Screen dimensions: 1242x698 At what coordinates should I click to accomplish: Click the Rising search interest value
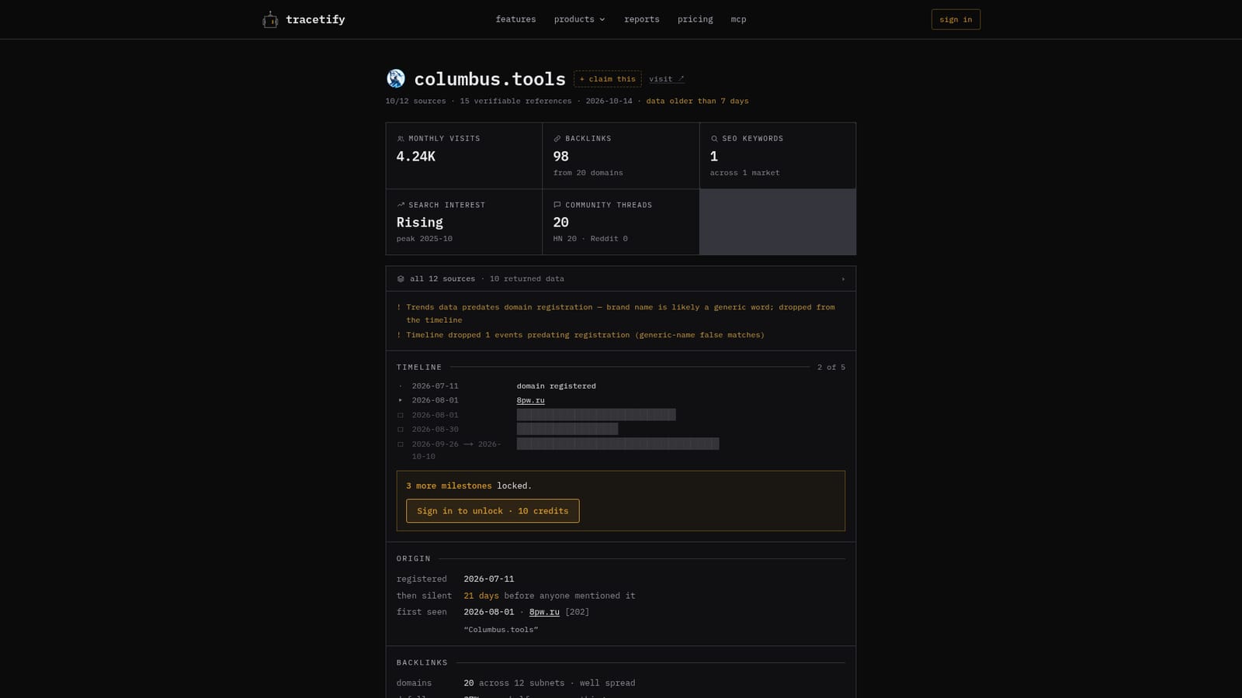419,223
